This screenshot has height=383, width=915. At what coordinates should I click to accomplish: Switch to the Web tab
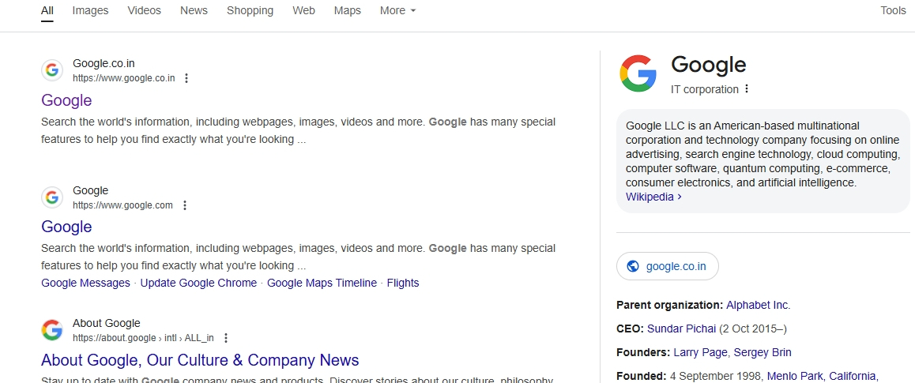pos(303,10)
